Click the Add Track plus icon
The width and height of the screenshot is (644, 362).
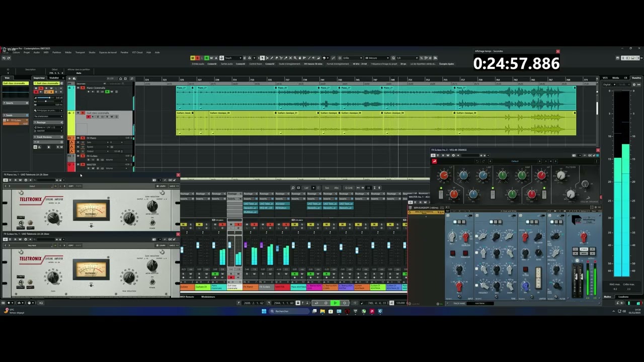pos(69,78)
